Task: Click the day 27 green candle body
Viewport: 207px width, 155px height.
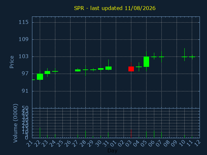Action: (78, 70)
